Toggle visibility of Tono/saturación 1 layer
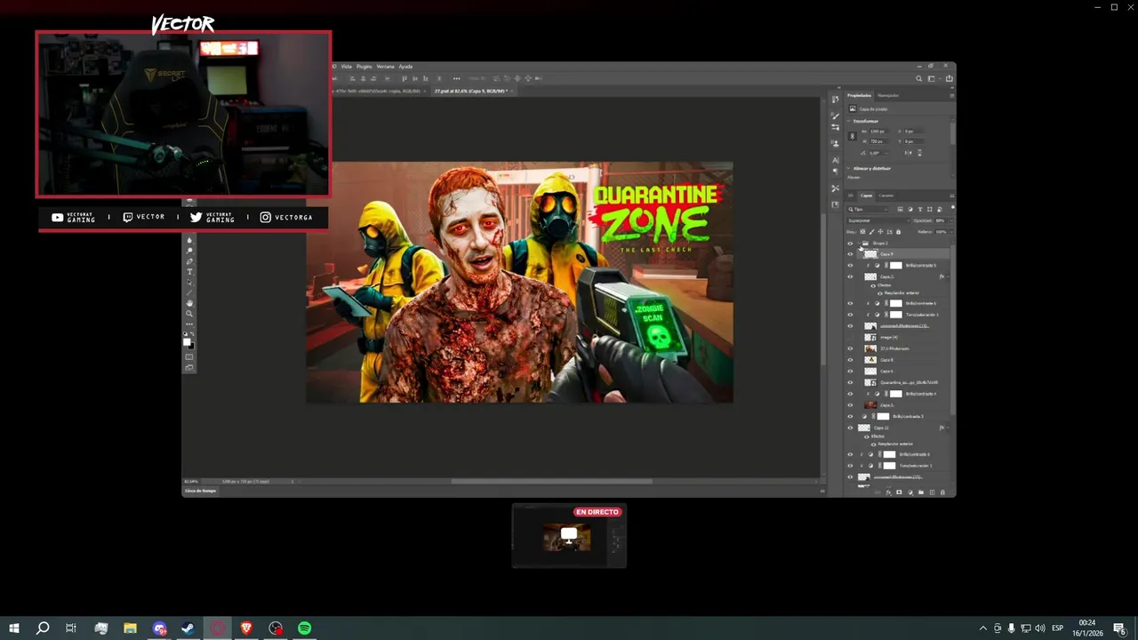 click(x=850, y=315)
